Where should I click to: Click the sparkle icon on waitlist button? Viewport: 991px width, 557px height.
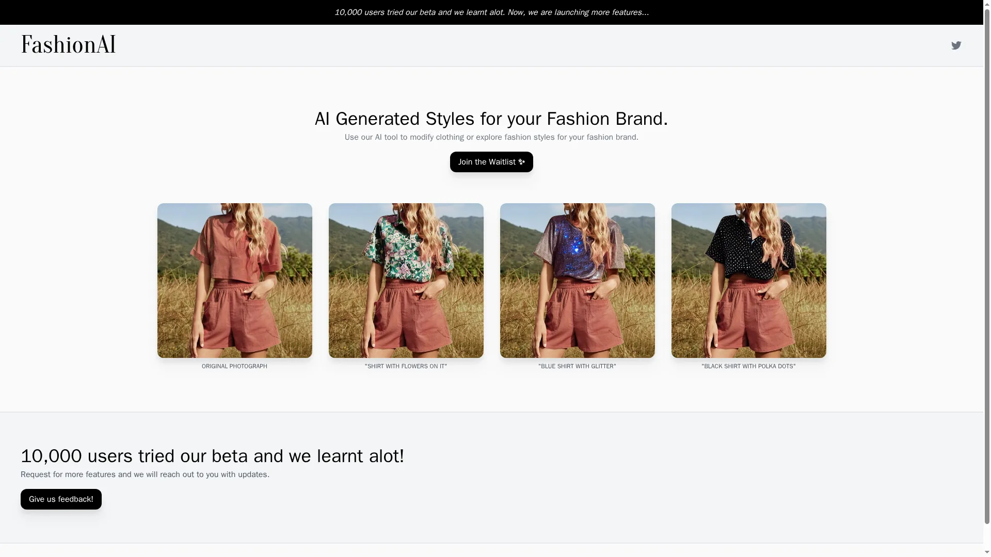tap(521, 161)
